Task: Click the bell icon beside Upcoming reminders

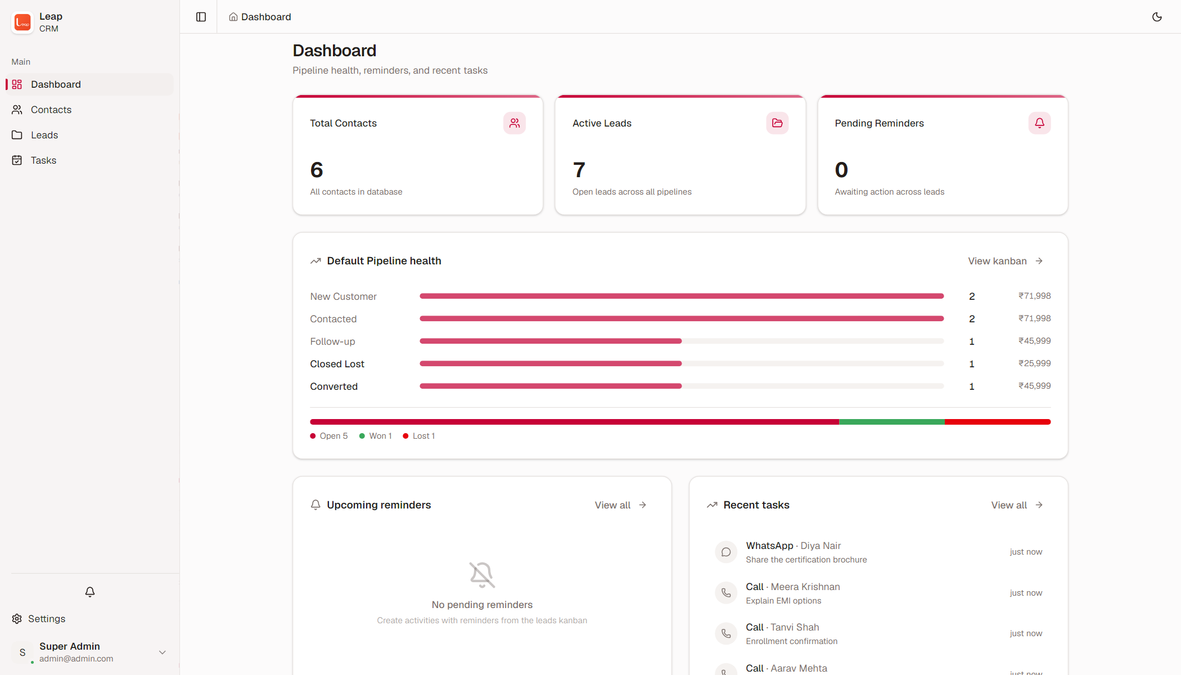Action: [x=315, y=505]
